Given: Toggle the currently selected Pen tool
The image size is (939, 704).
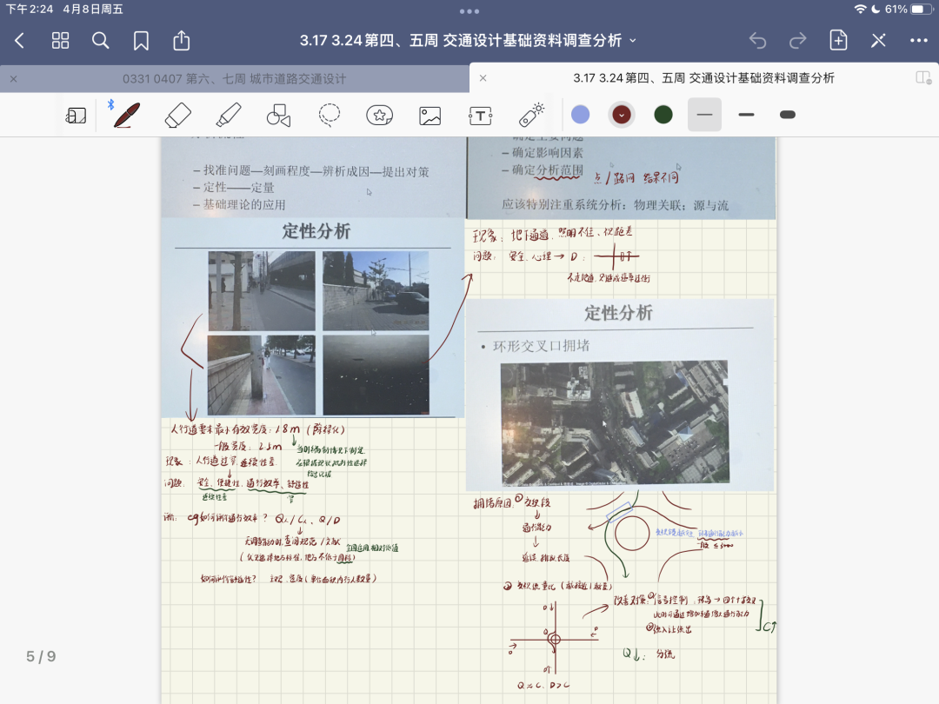Looking at the screenshot, I should tap(124, 115).
